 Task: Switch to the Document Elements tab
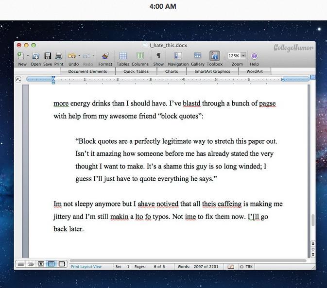pyautogui.click(x=87, y=71)
